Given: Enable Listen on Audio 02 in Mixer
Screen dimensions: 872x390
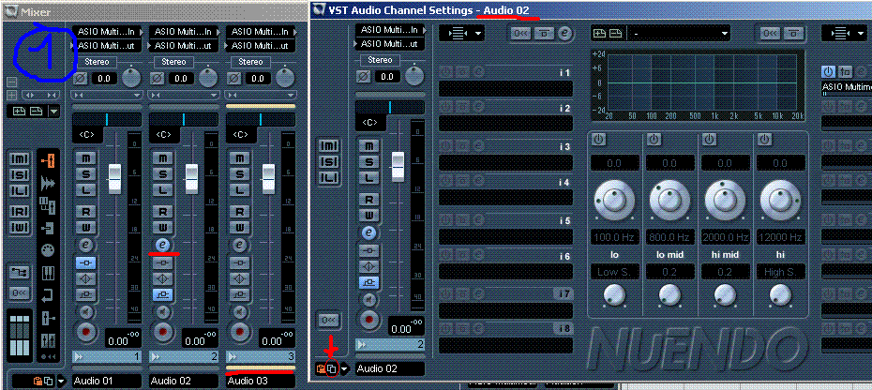Looking at the screenshot, I should click(x=162, y=189).
